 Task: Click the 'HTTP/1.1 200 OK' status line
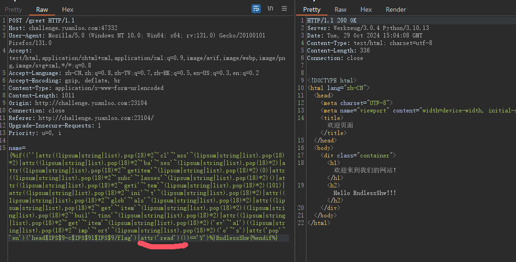[x=332, y=20]
